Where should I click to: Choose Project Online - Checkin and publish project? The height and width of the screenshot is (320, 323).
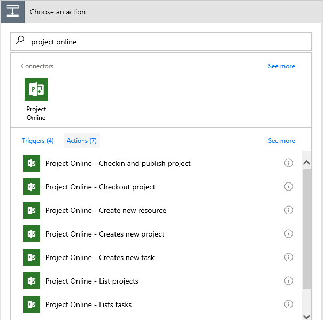pos(118,163)
